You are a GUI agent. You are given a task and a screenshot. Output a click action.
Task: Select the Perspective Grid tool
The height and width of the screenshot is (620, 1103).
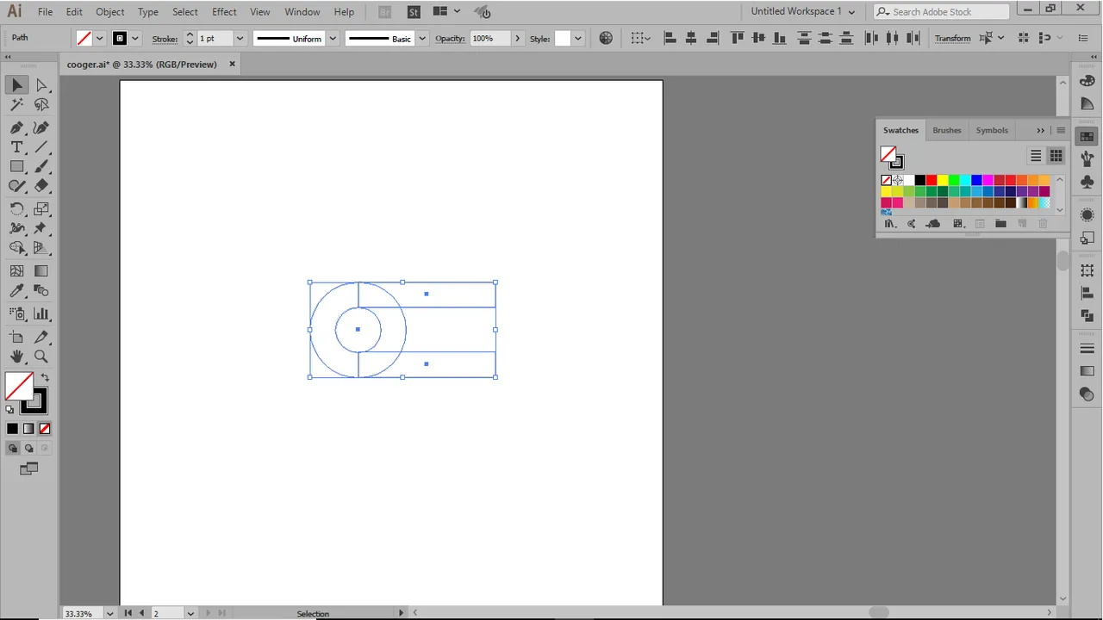41,248
